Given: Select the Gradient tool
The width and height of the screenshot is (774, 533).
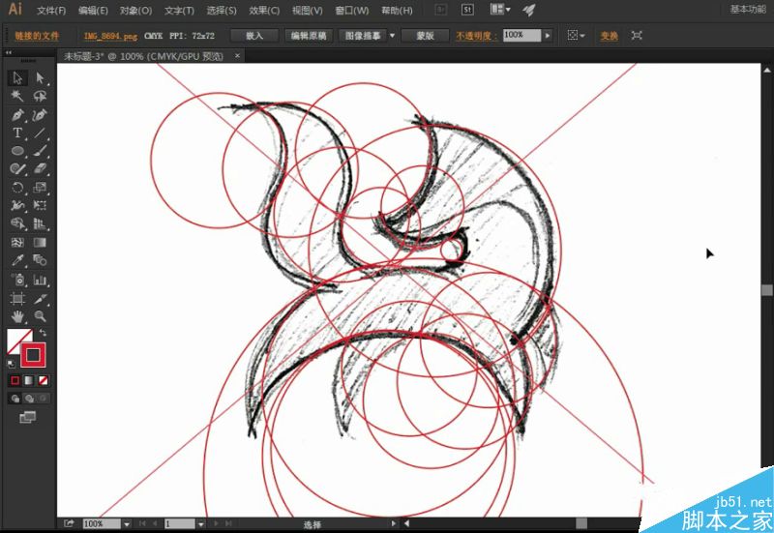Looking at the screenshot, I should [40, 243].
